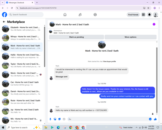Open the Windows Start menu
The height and width of the screenshot is (130, 162).
(x=3, y=127)
